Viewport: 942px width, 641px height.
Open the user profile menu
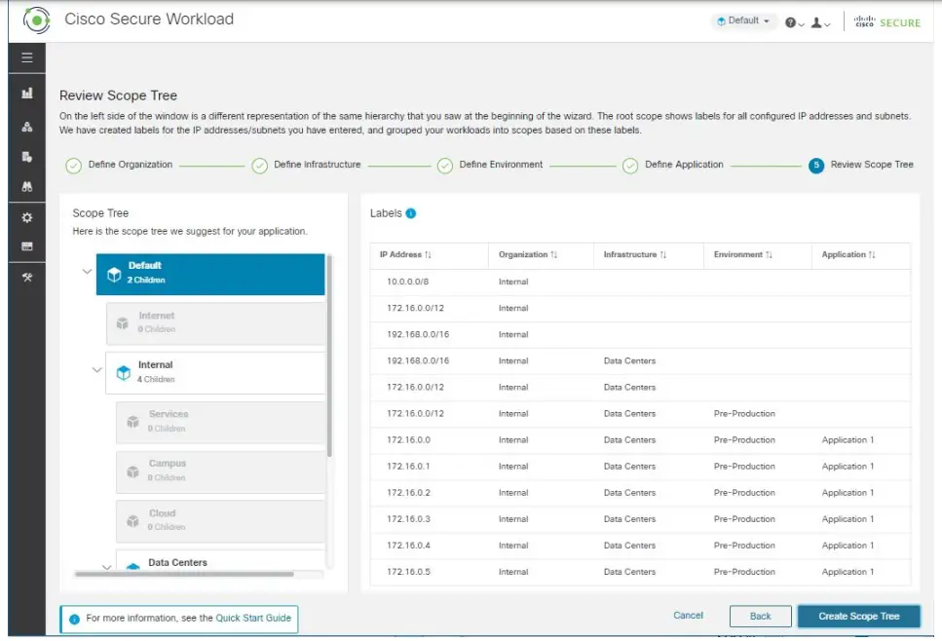click(821, 22)
